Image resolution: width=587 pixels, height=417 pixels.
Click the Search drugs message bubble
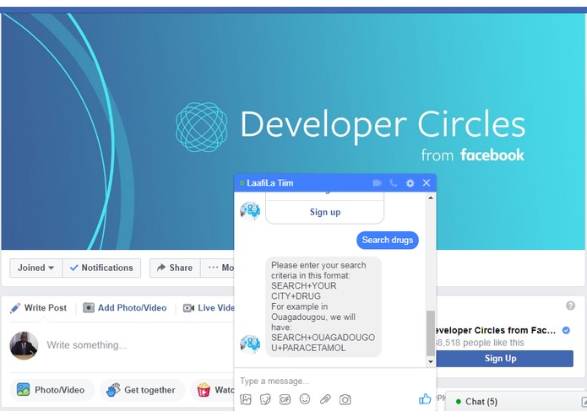tap(388, 240)
